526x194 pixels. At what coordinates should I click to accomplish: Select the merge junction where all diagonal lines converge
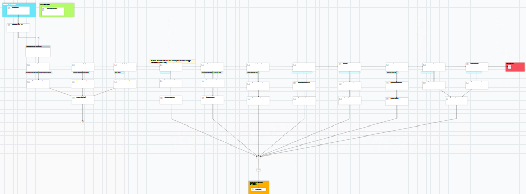[258, 156]
